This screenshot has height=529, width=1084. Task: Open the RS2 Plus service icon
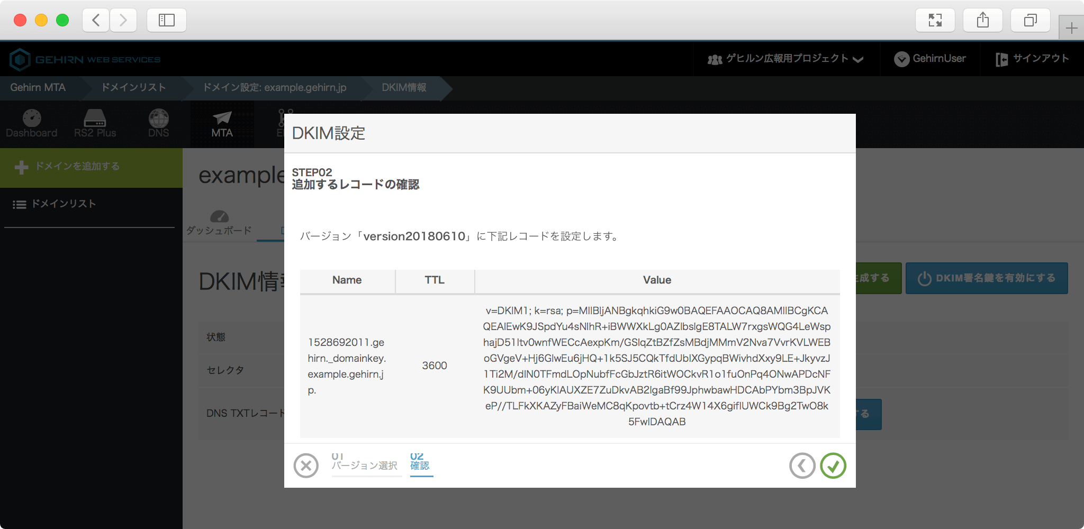[95, 124]
